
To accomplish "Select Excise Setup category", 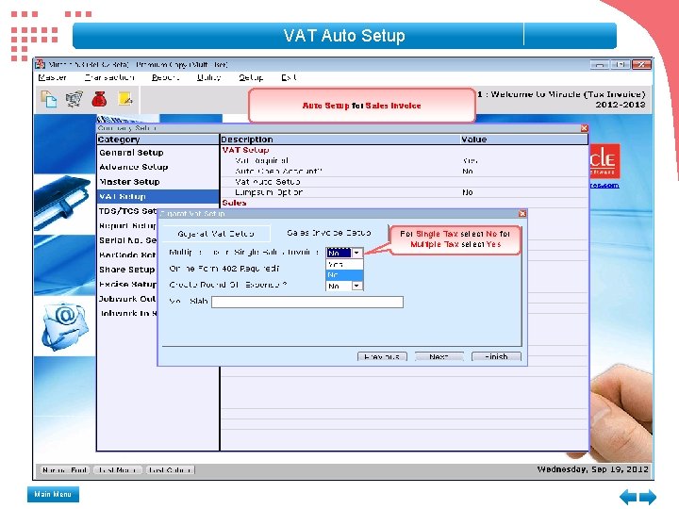I will tap(127, 285).
